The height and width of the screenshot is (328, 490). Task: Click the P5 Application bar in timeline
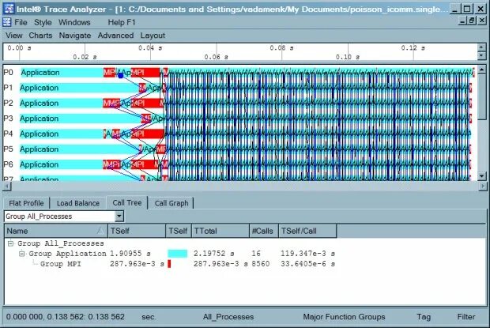pyautogui.click(x=79, y=149)
